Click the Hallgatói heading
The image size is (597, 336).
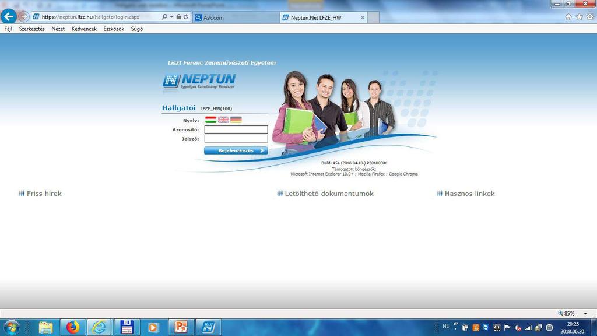[178, 108]
